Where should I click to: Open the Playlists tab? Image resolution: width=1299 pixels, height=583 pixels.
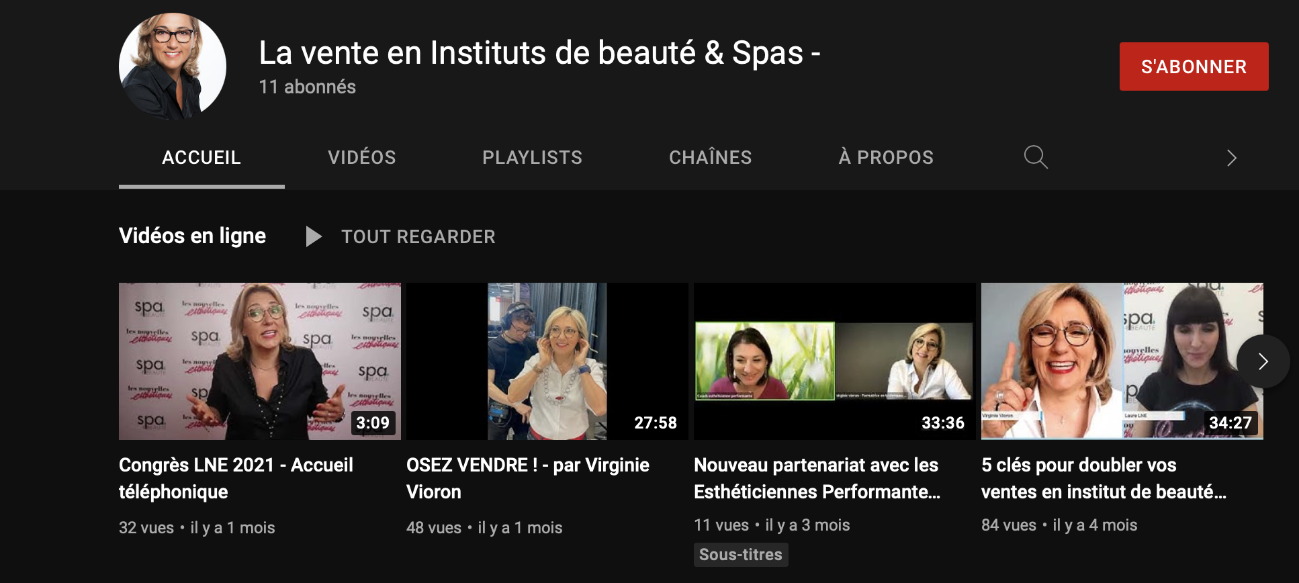(x=532, y=157)
